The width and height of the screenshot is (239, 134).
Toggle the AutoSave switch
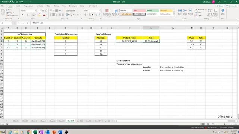tap(12, 2)
